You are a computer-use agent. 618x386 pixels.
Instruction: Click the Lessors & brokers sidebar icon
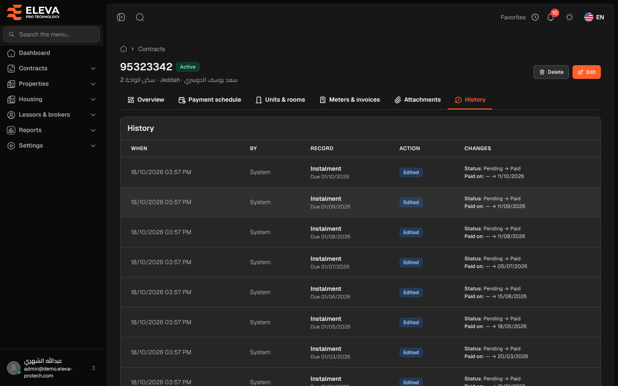pyautogui.click(x=11, y=115)
